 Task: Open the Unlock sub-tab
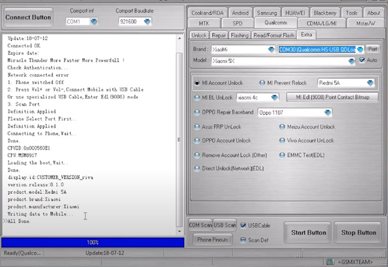(x=199, y=35)
